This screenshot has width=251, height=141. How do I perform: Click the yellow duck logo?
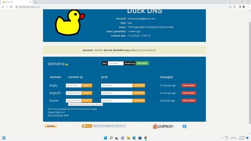tap(70, 22)
